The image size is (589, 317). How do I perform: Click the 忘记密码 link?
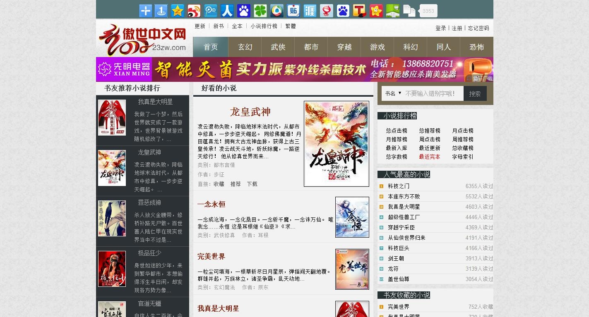(x=478, y=28)
